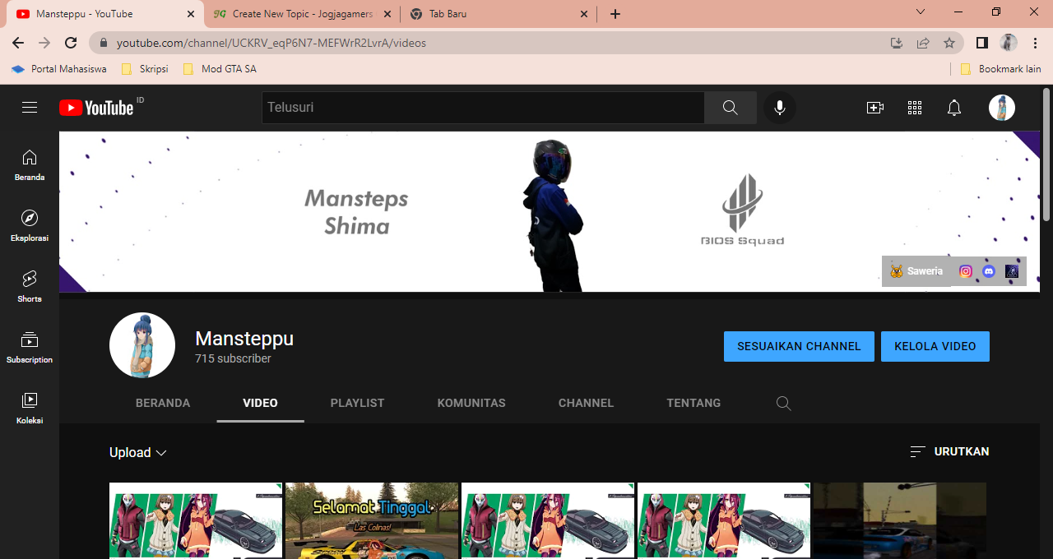This screenshot has height=559, width=1053.
Task: Open the CHANNEL tab
Action: [586, 404]
